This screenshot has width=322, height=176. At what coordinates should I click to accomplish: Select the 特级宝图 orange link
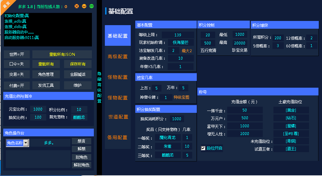(x=182, y=97)
